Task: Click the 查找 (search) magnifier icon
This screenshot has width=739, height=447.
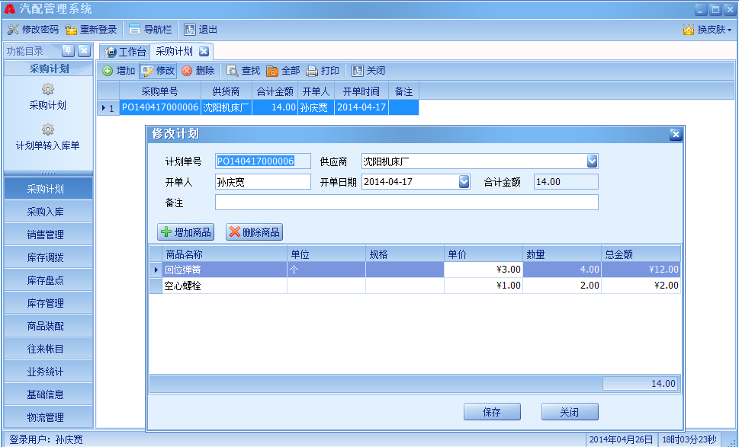Action: point(233,71)
